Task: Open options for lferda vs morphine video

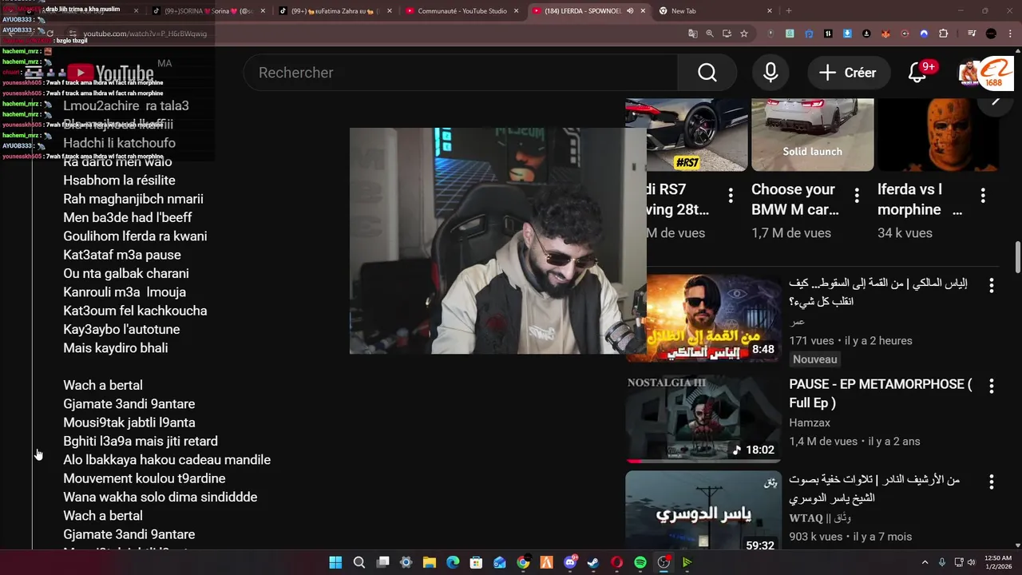Action: 983,196
